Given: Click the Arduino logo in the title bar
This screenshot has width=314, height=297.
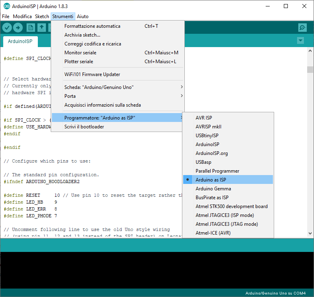Looking at the screenshot, I should 6,6.
